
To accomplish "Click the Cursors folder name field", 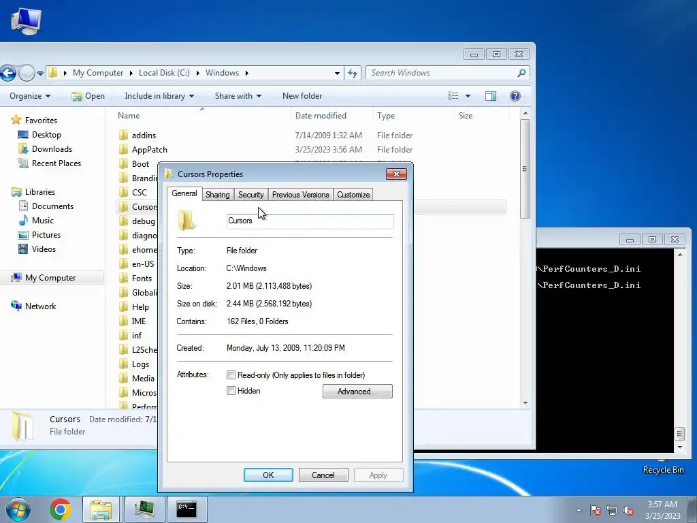I will click(310, 221).
